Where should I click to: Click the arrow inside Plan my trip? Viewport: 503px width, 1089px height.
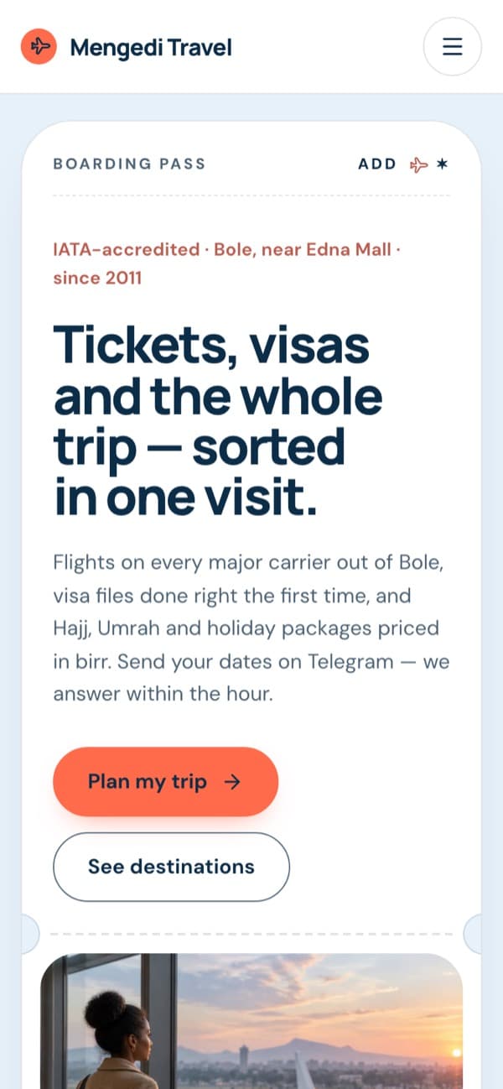pyautogui.click(x=233, y=782)
